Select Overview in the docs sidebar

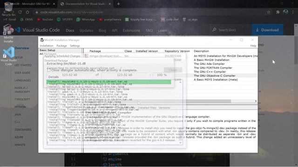coord(22,48)
